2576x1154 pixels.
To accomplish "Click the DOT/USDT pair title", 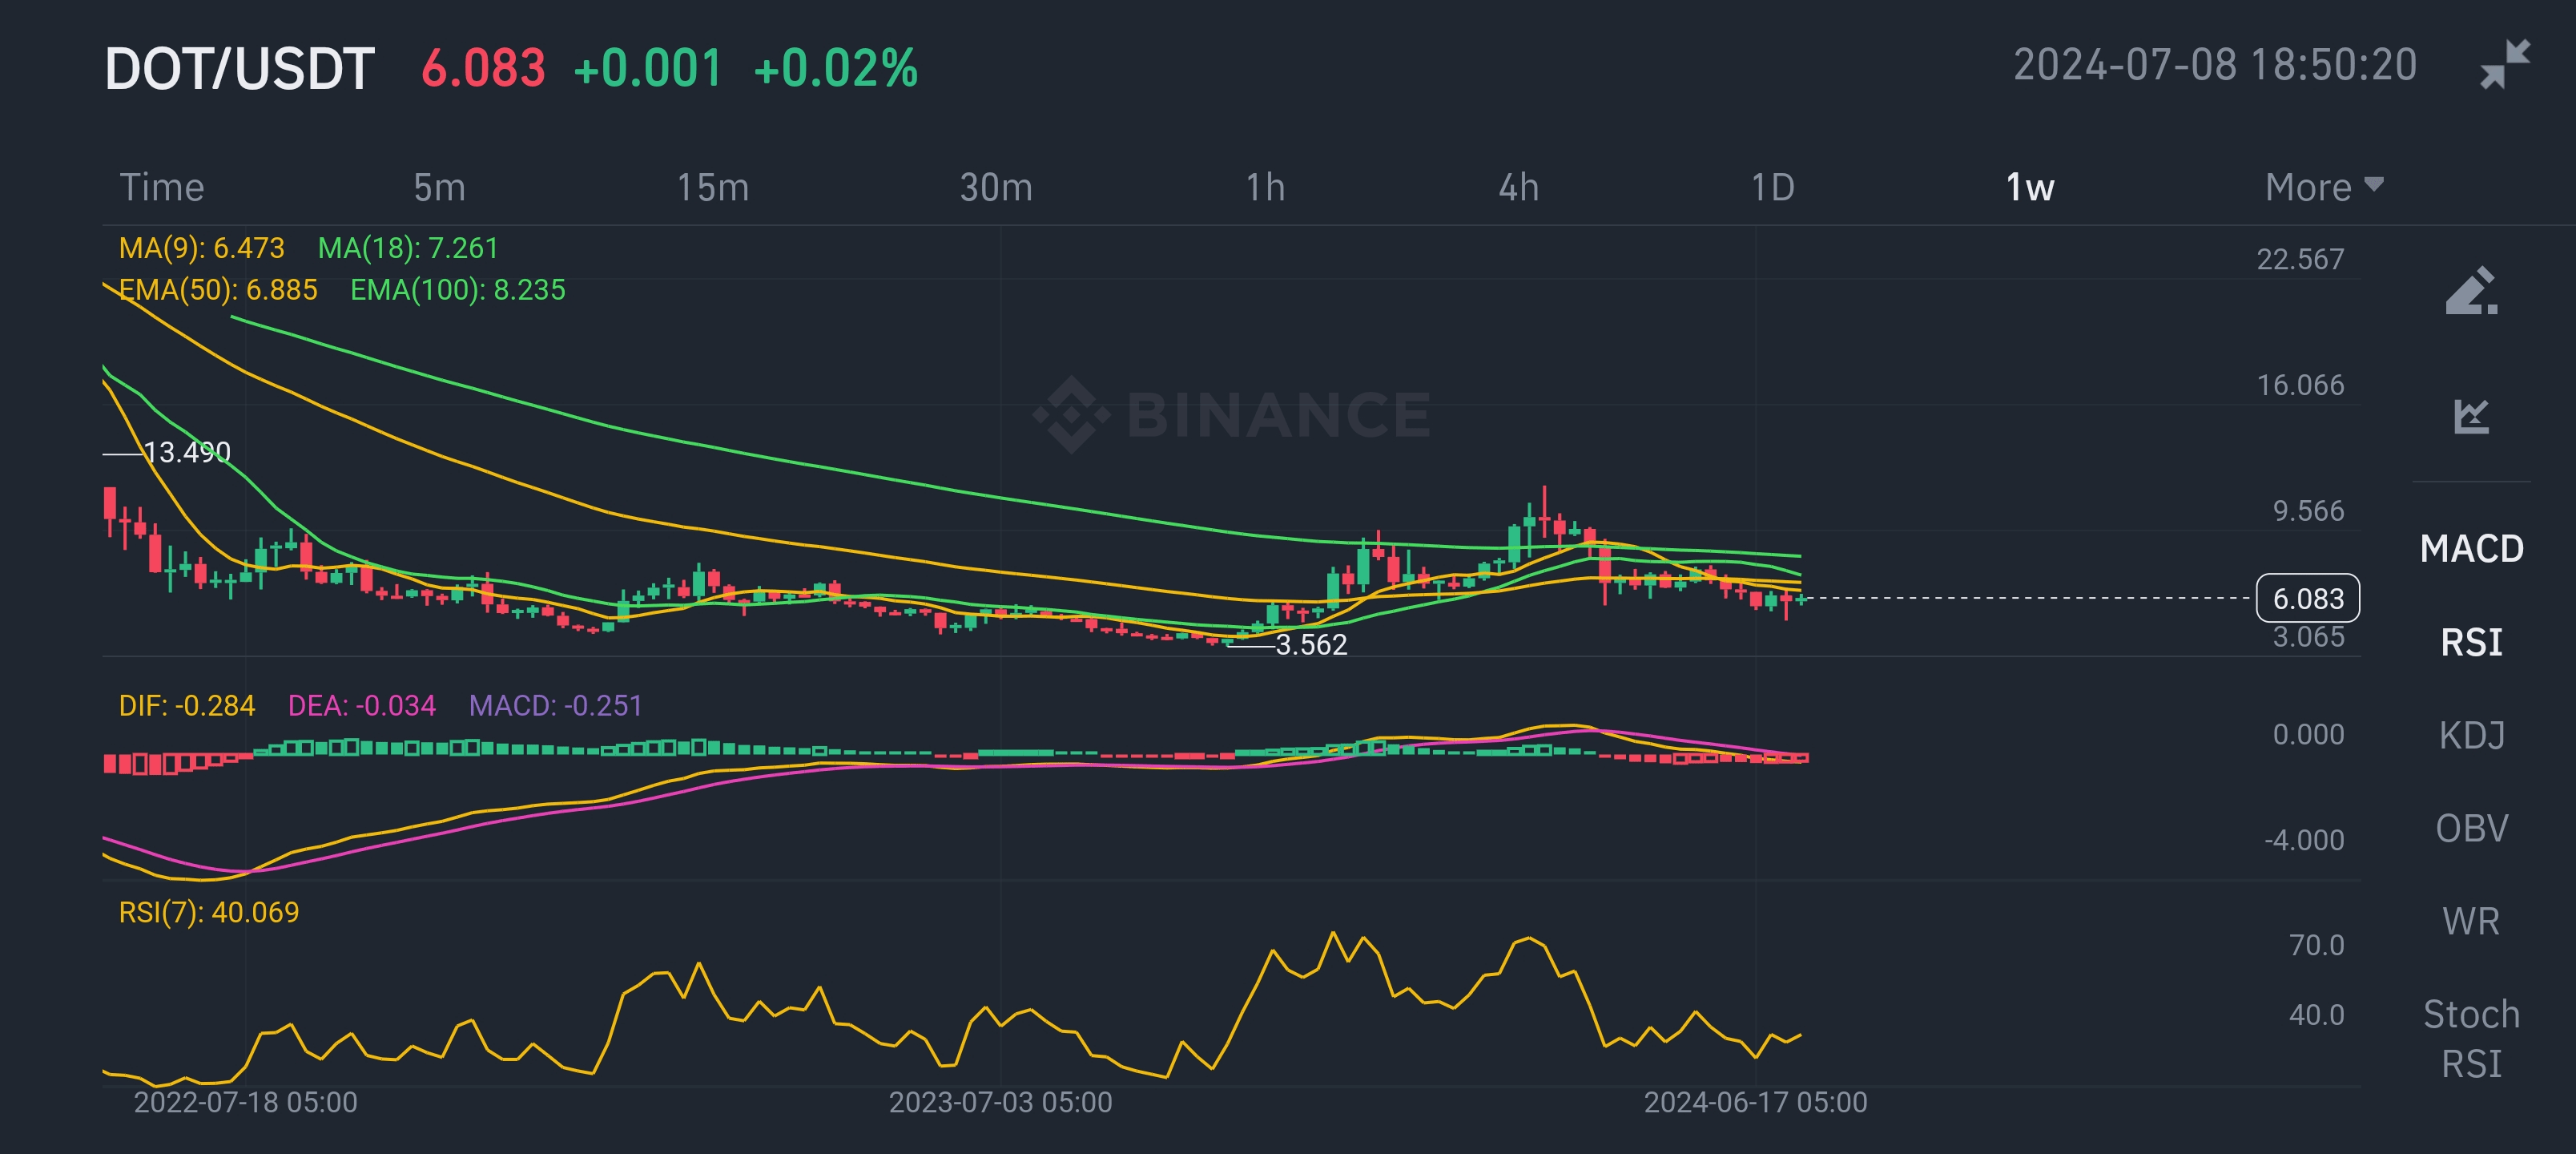I will pos(239,69).
